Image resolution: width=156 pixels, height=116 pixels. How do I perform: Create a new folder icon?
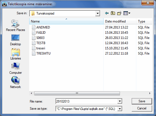119,13
